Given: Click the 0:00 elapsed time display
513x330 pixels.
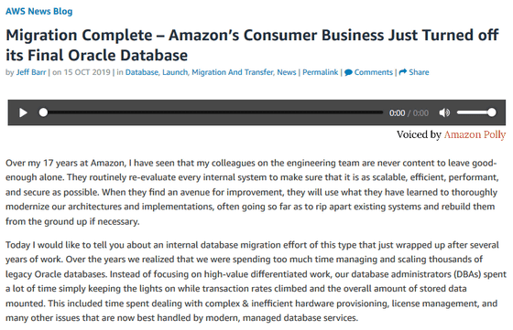Looking at the screenshot, I should 397,113.
